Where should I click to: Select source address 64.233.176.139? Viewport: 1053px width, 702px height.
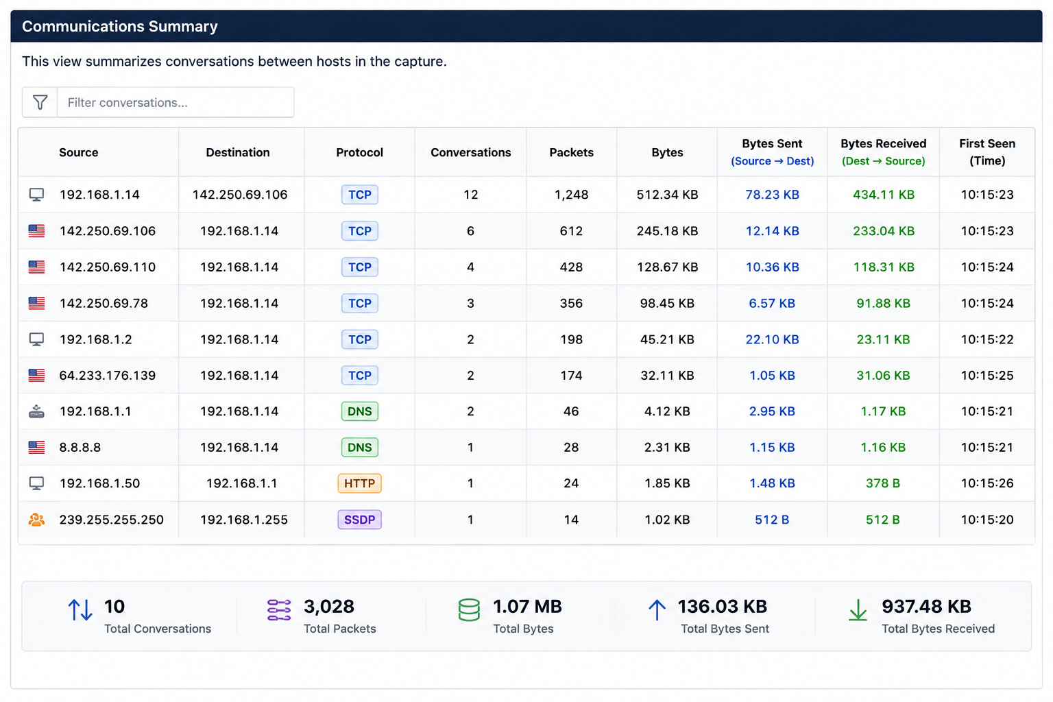[x=108, y=375]
